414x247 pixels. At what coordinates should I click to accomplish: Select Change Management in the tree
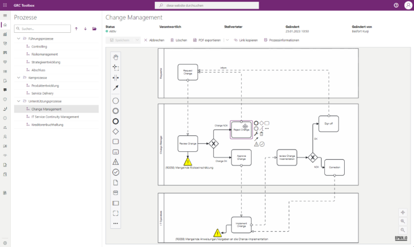(56, 109)
